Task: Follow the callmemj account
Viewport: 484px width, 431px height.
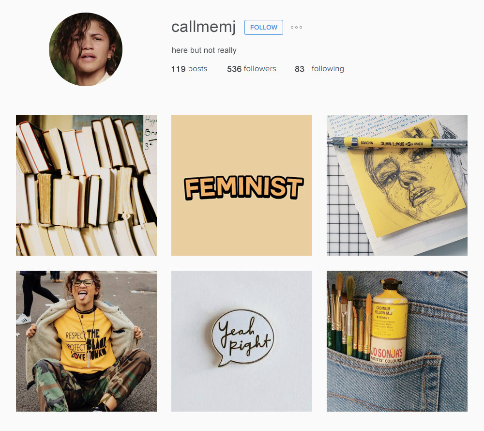Action: point(264,27)
